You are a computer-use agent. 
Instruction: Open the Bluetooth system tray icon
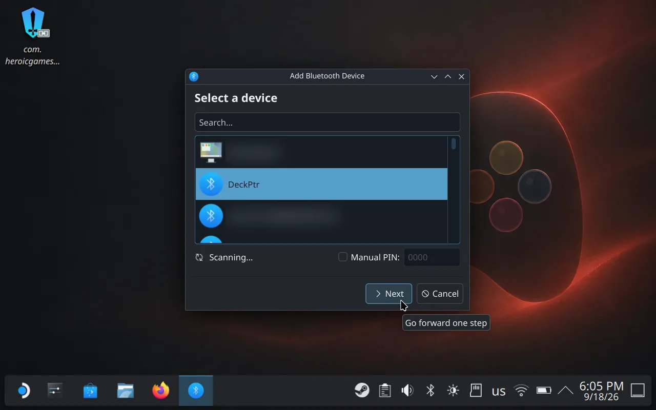coord(430,391)
